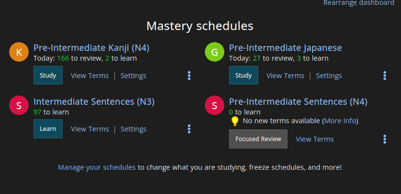401x194 pixels.
Task: Open three-dot menu for Pre-Intermediate Kanji (N4)
Action: click(189, 76)
